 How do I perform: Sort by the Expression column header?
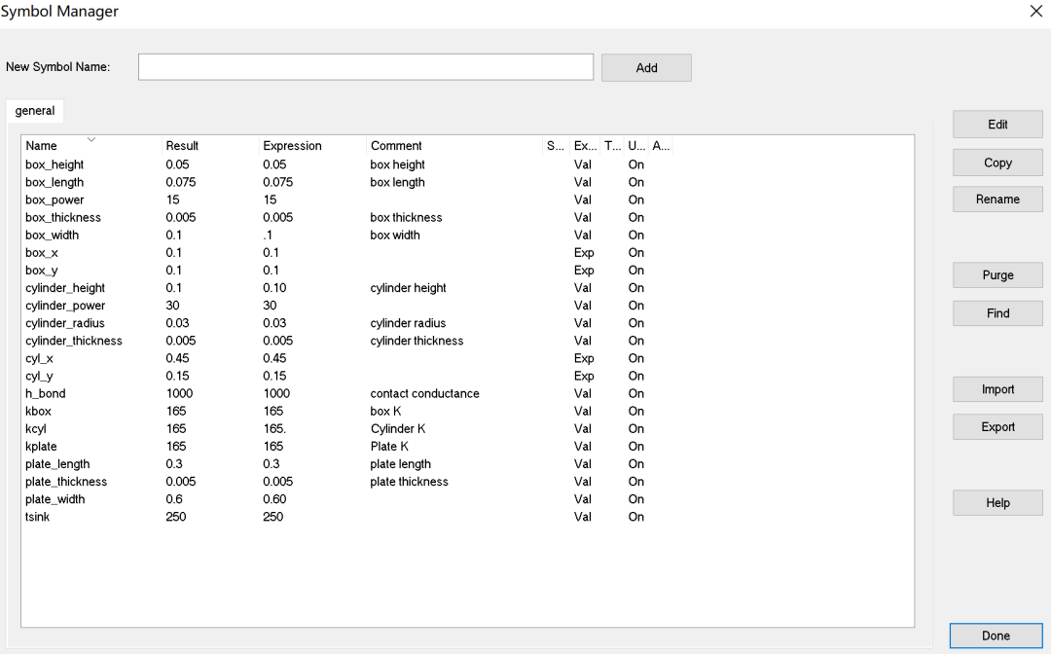click(313, 145)
